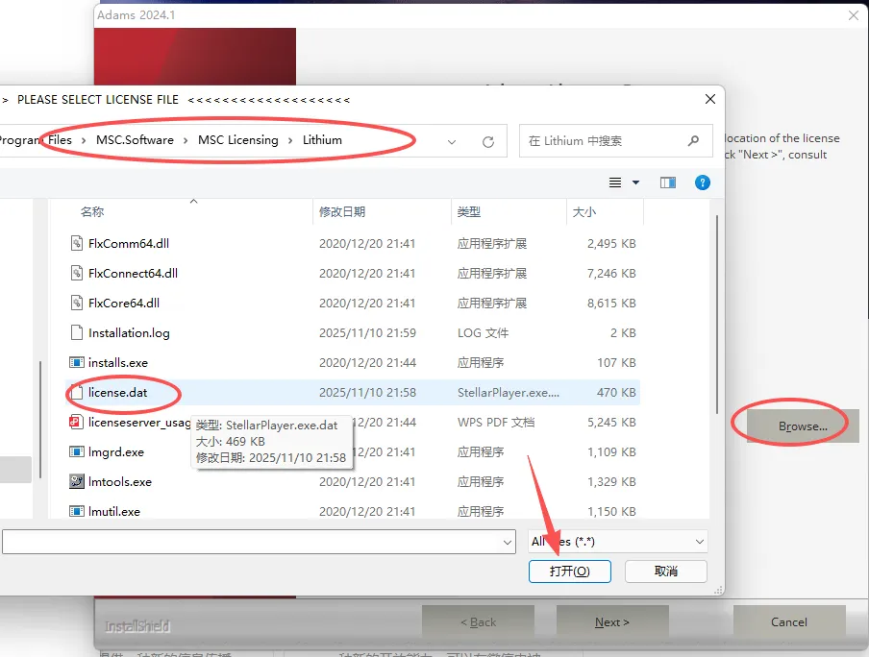Close the license file selection dialog
This screenshot has height=657, width=869.
pos(710,99)
